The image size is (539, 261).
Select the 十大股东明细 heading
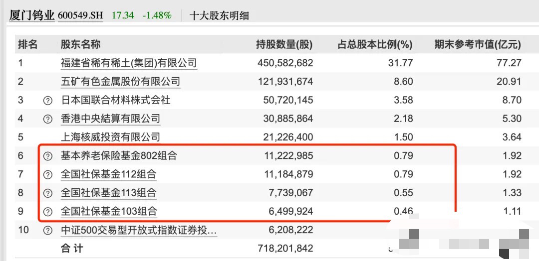[219, 16]
